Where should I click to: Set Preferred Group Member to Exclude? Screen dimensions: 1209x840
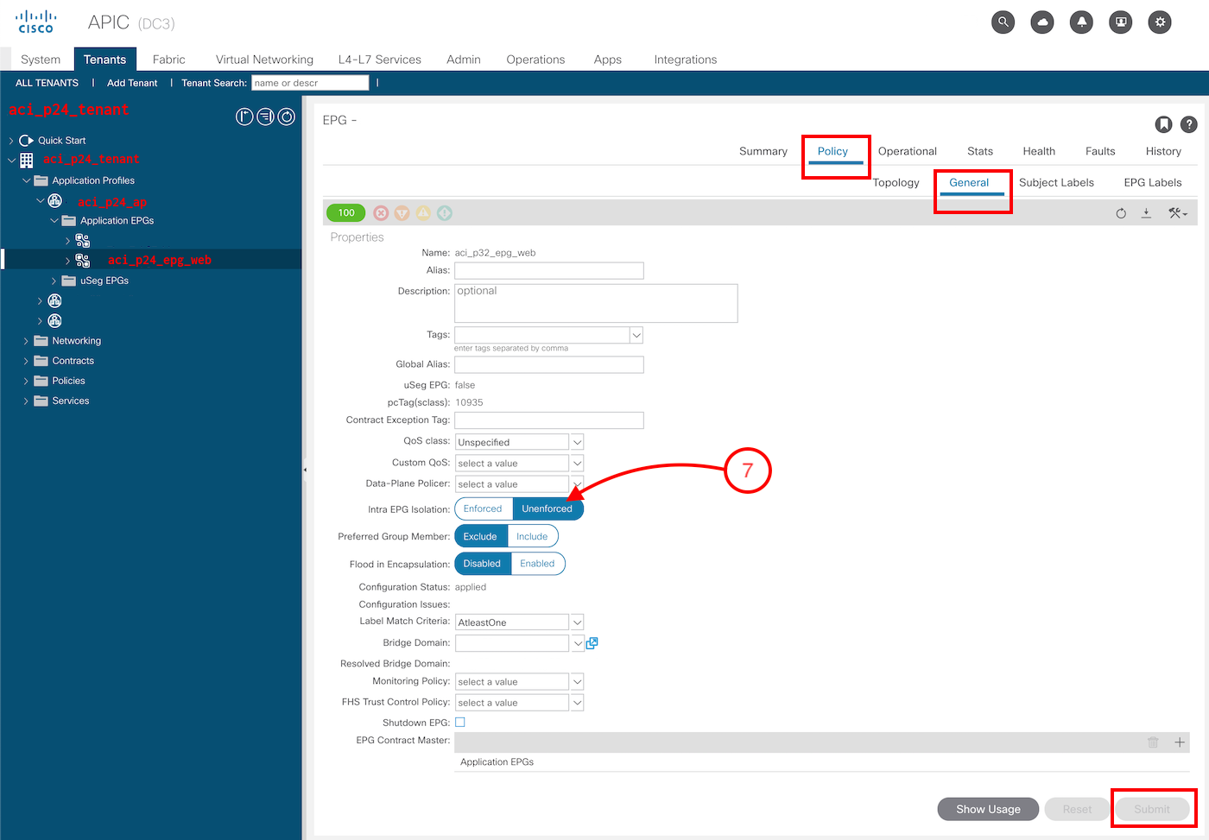point(480,536)
